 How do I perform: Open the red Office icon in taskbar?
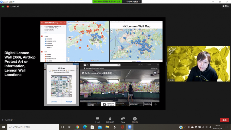(x=122, y=127)
